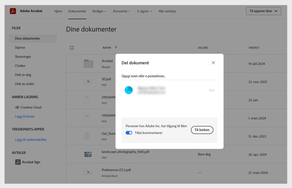Click the user avatar in share dialog
292x188 pixels.
(129, 90)
